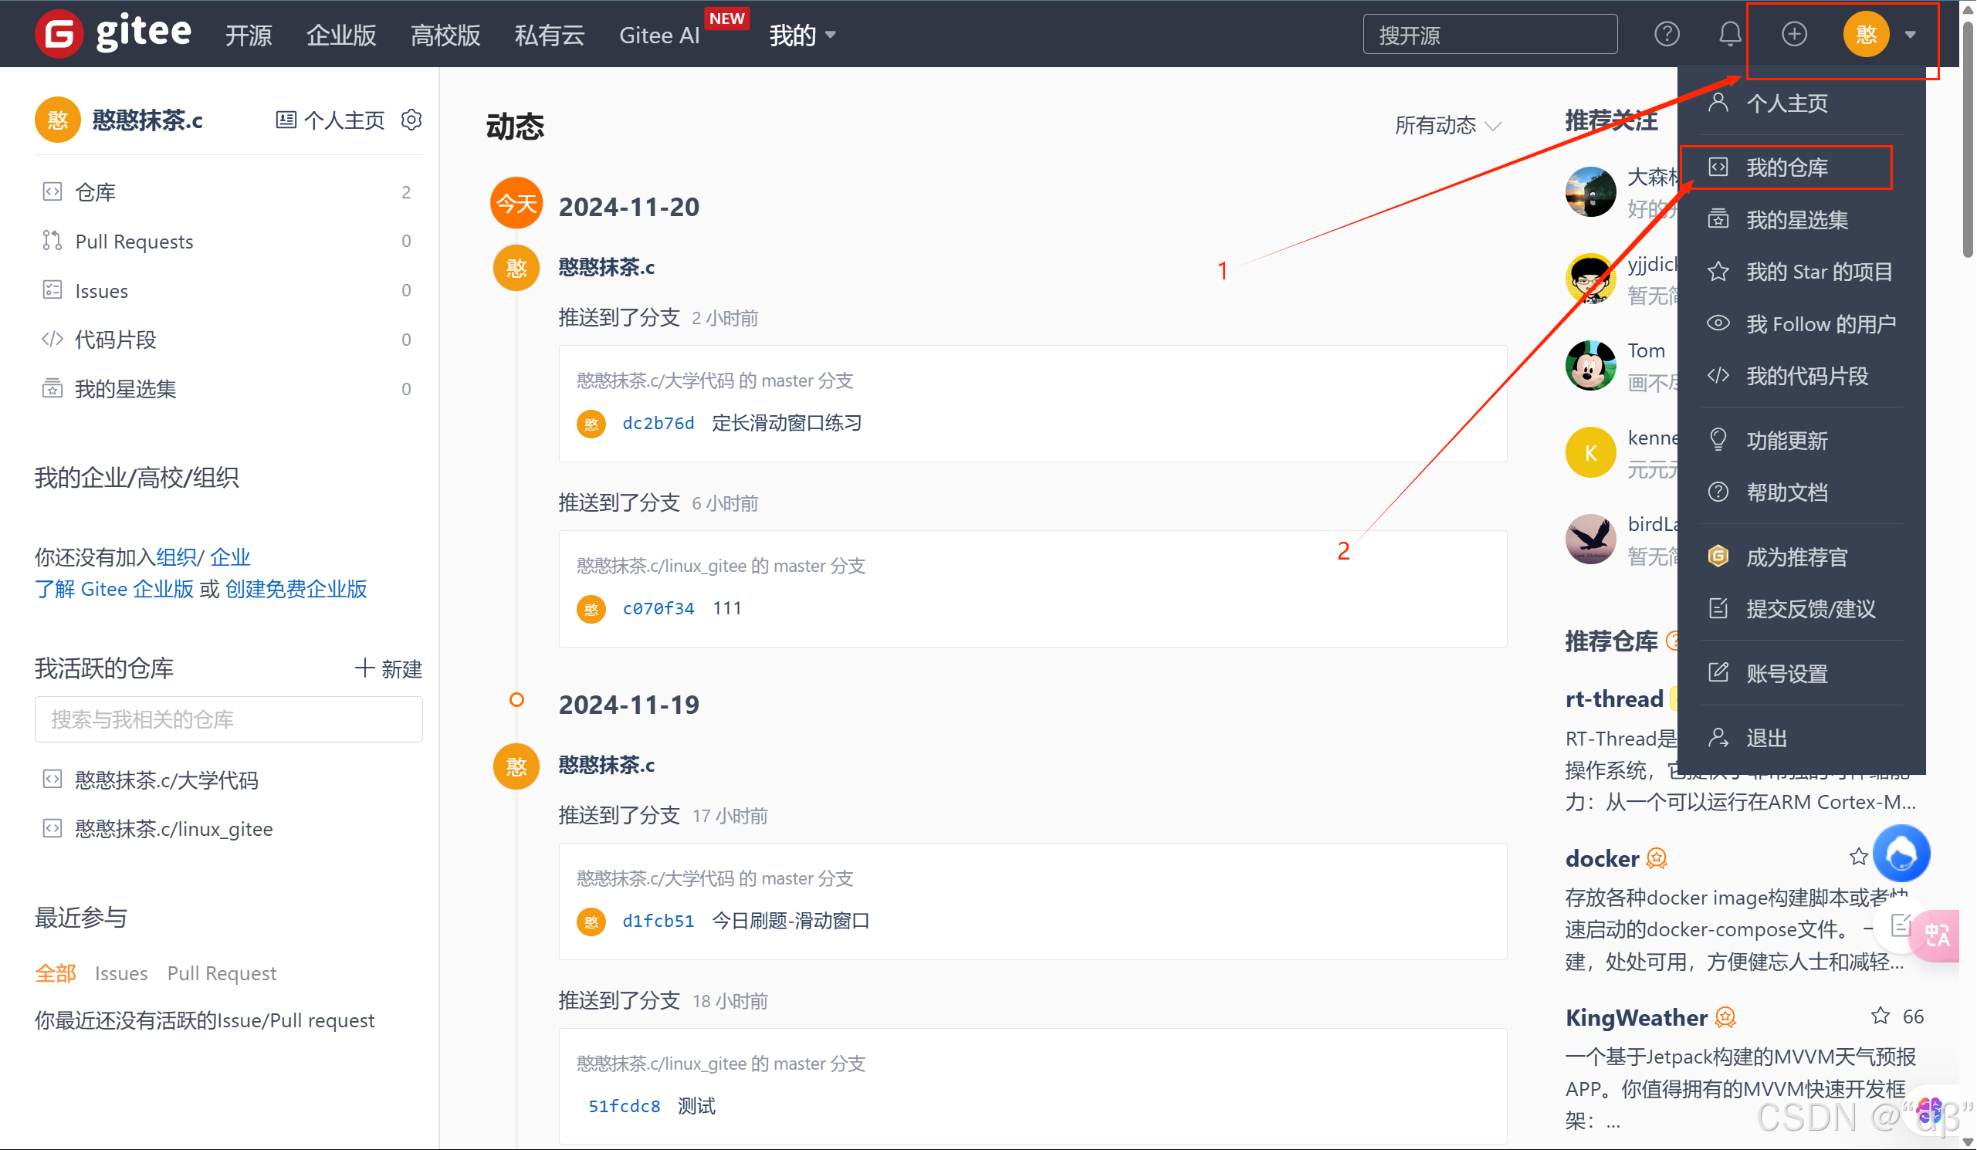
Task: Open the 企业版 top navigation item
Action: click(x=341, y=36)
